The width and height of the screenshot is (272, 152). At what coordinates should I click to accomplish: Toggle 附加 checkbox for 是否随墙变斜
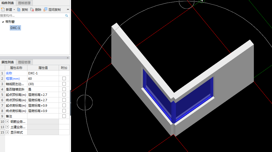click(64, 89)
